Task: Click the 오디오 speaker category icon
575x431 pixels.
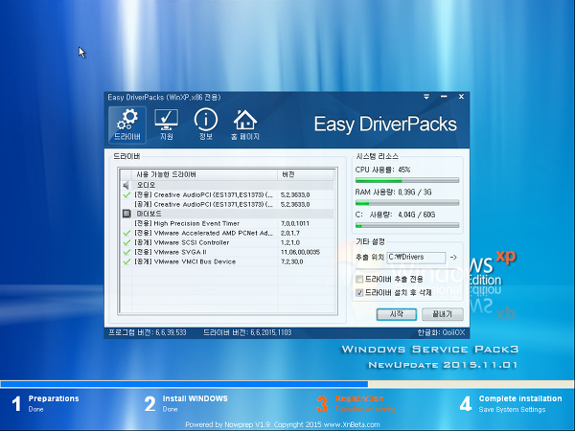Action: tap(126, 185)
